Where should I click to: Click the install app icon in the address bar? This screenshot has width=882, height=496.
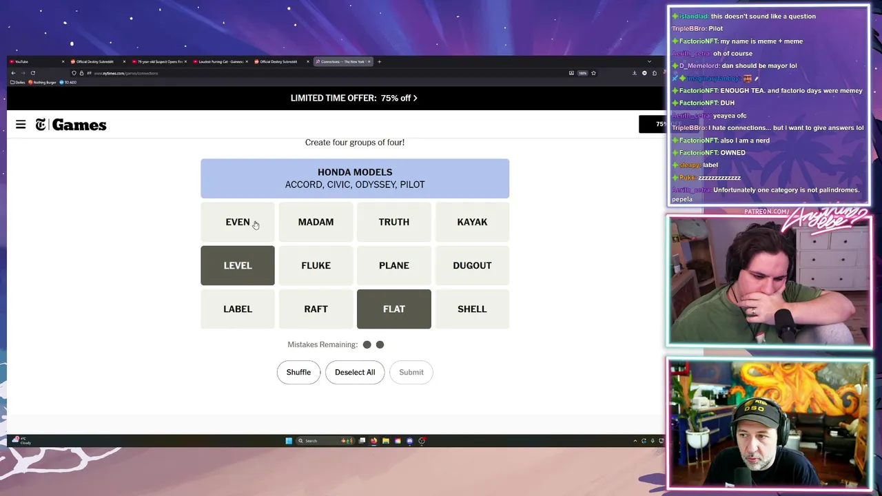[571, 73]
